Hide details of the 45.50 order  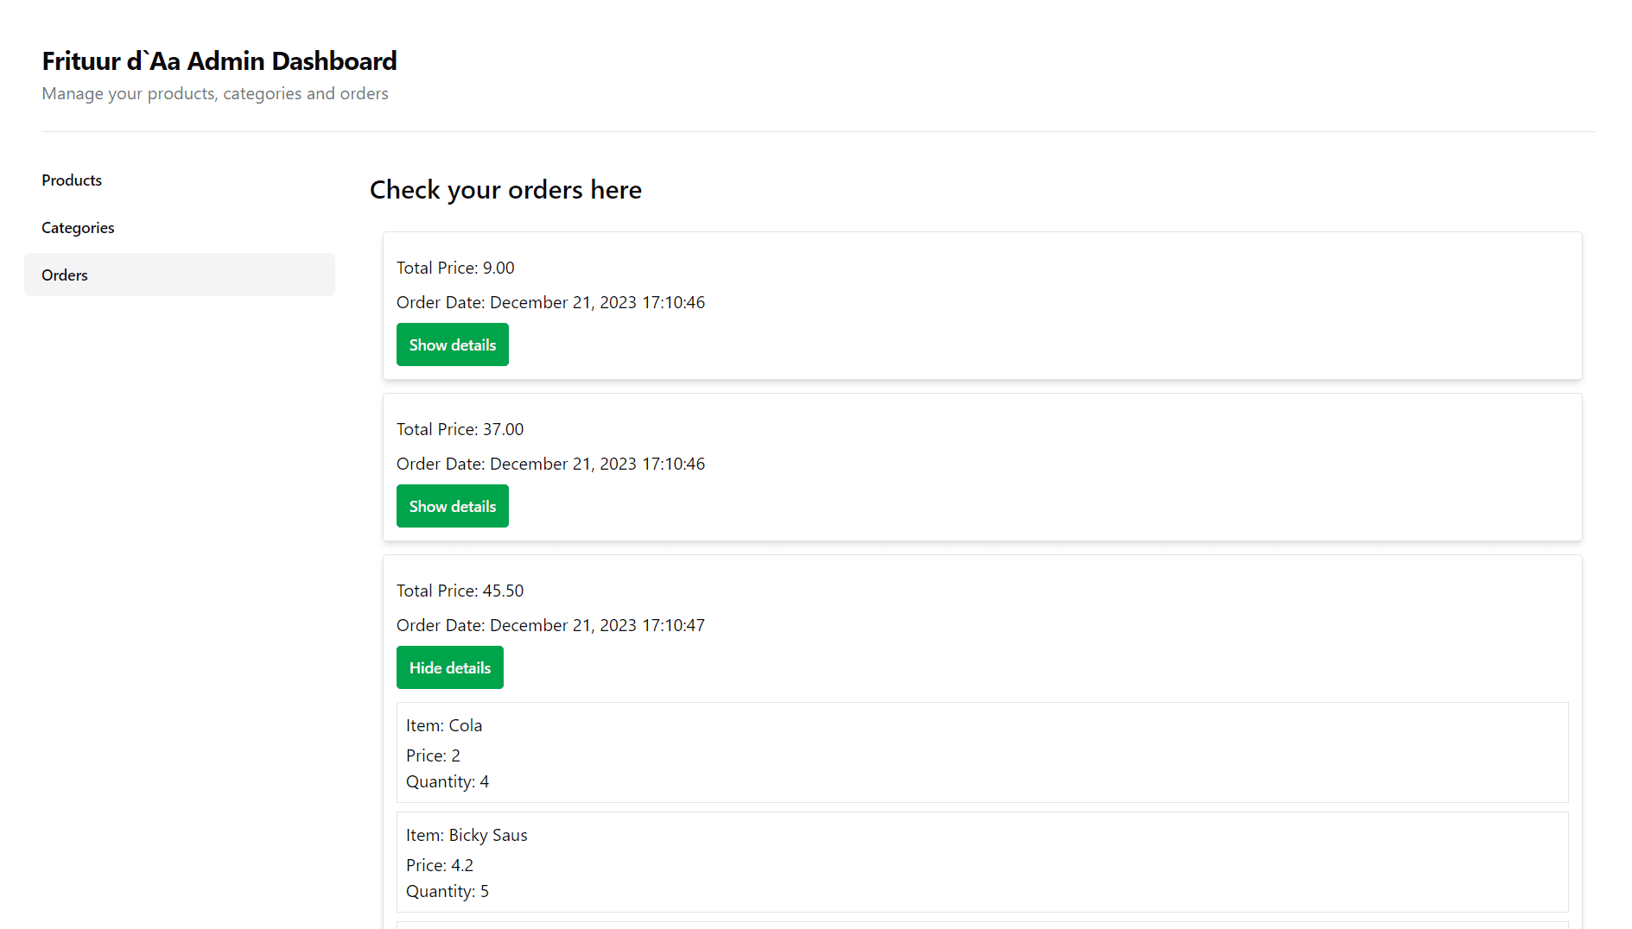pyautogui.click(x=449, y=668)
